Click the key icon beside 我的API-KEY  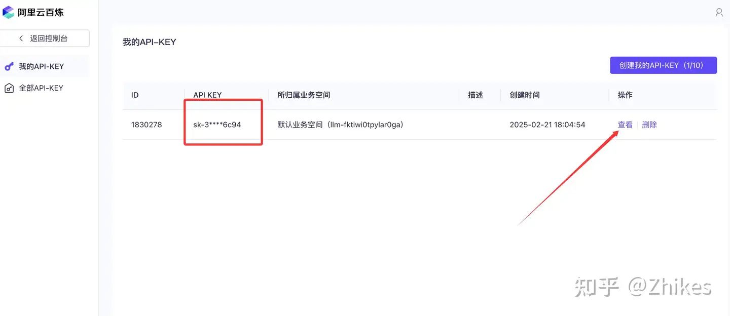tap(9, 66)
